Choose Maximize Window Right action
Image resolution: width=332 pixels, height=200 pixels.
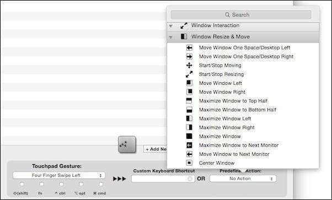click(227, 127)
